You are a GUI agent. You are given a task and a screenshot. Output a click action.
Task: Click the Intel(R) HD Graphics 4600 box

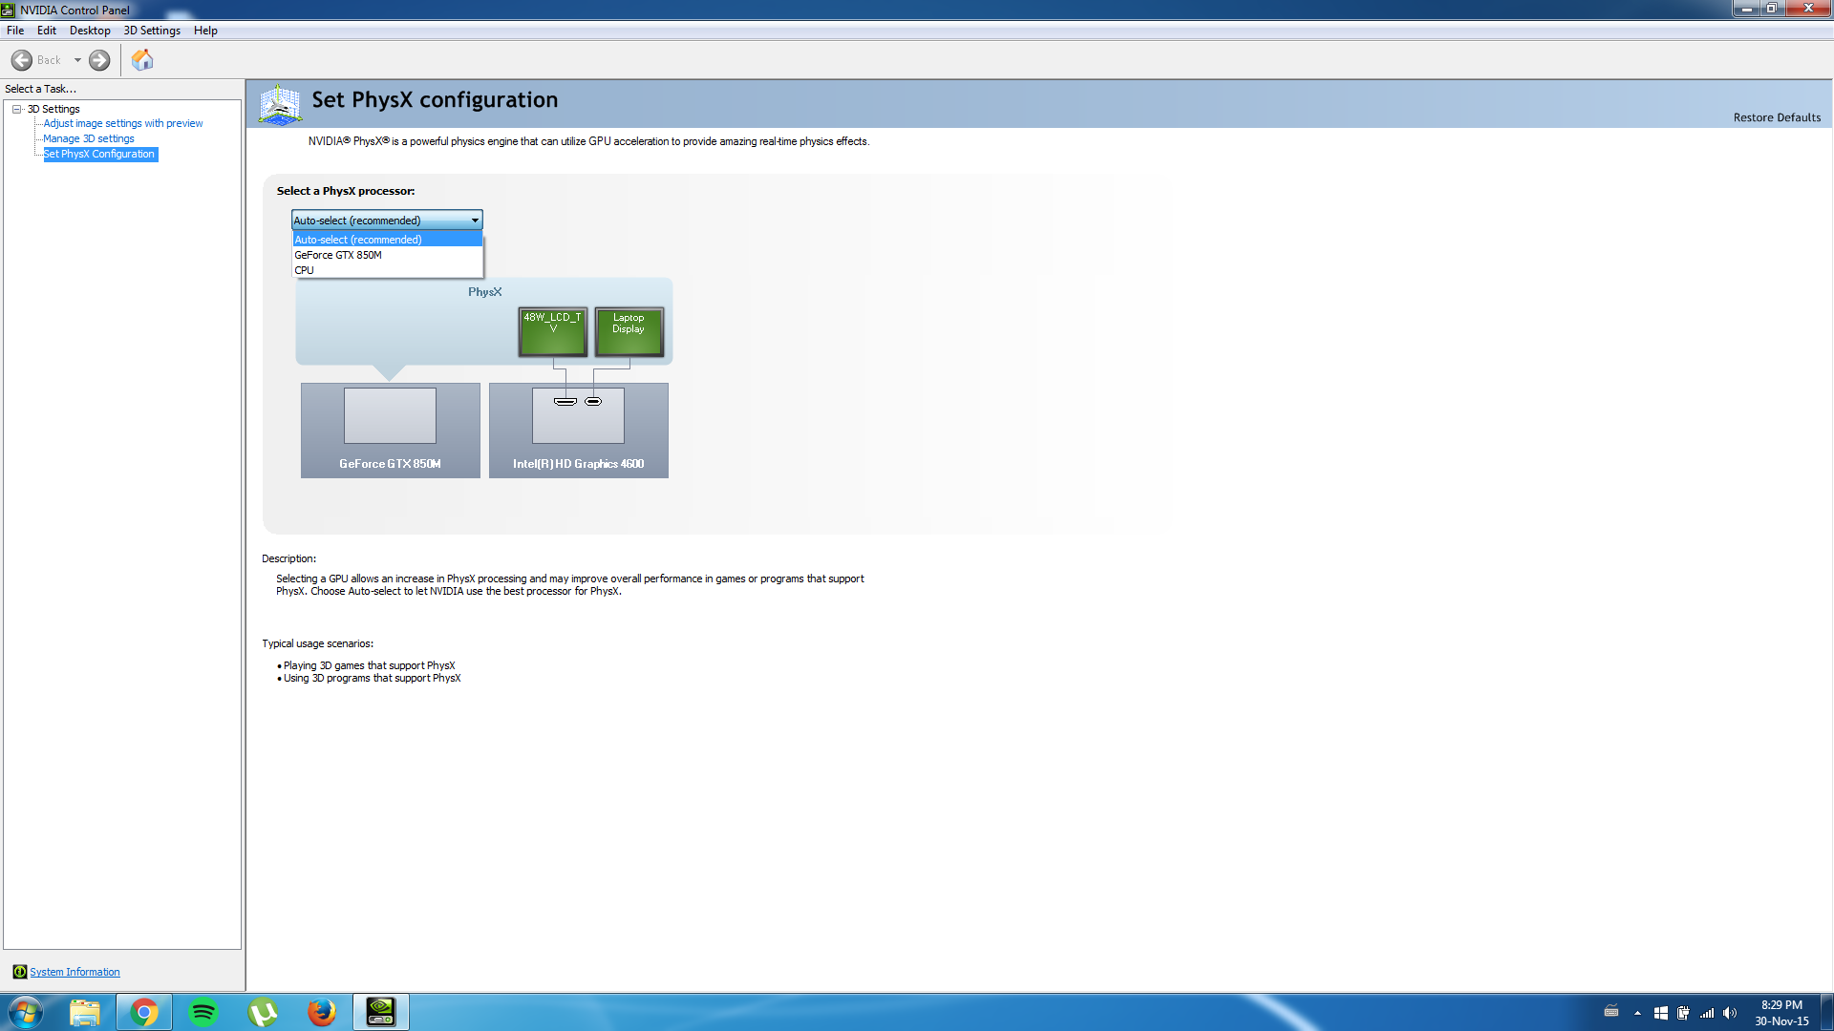click(578, 431)
